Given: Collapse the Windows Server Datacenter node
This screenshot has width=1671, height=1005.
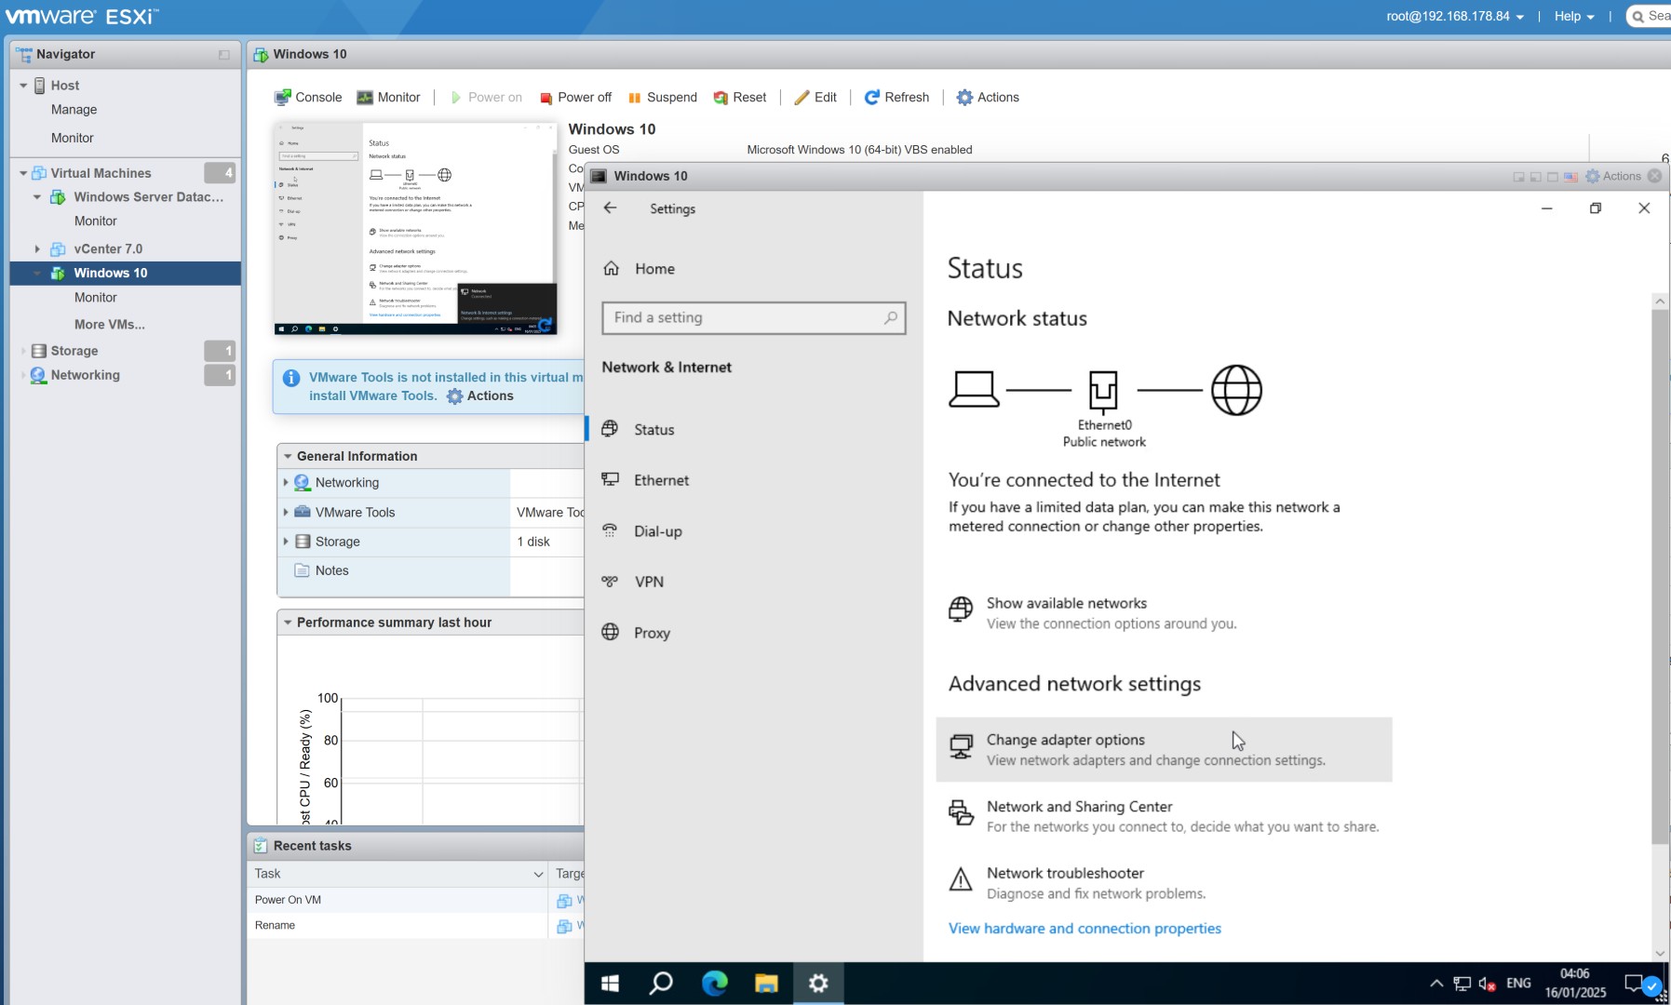Looking at the screenshot, I should coord(37,197).
